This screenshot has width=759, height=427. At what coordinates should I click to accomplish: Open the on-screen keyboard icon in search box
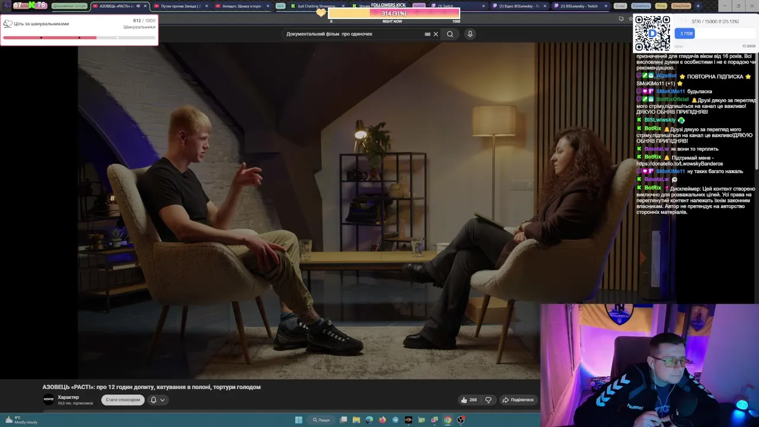(x=428, y=34)
